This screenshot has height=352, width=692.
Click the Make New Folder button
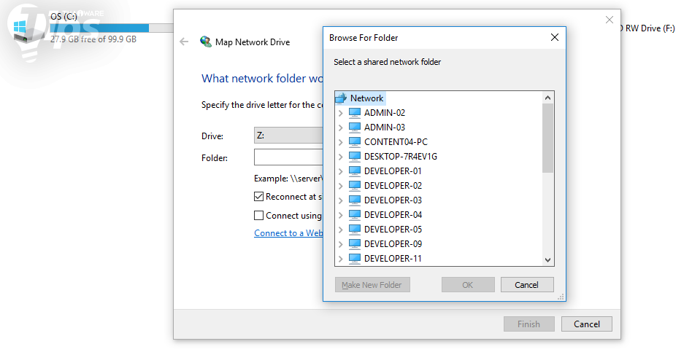(x=372, y=285)
